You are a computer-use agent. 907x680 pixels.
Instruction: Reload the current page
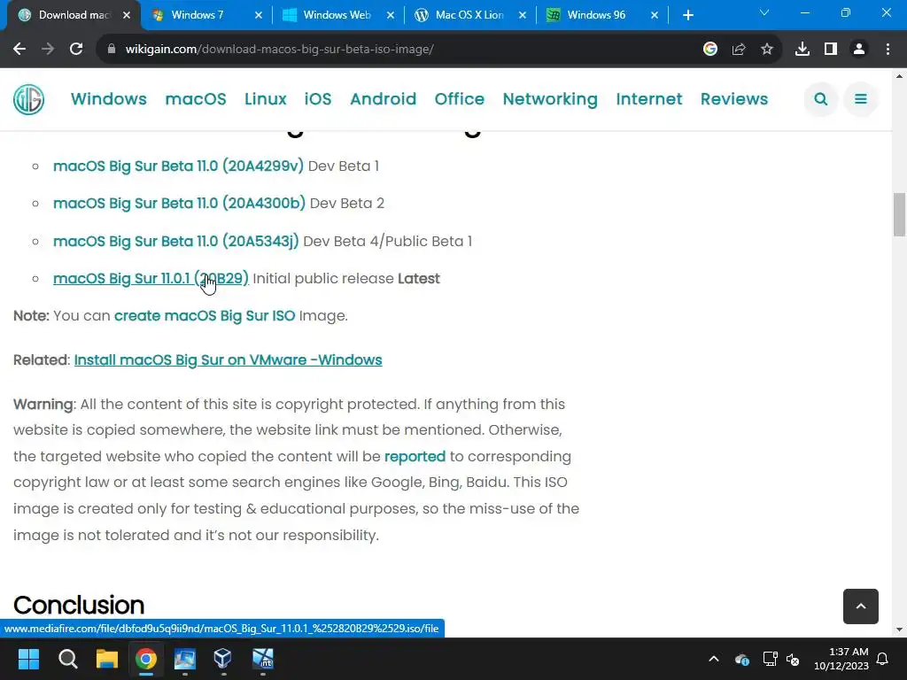76,50
